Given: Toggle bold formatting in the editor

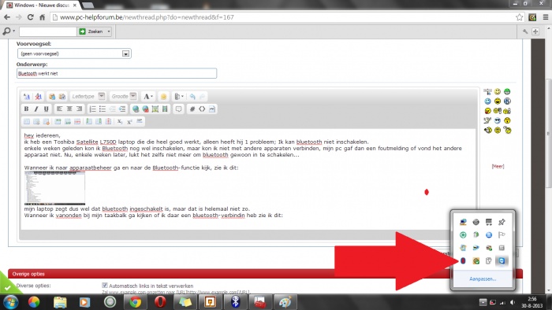Looking at the screenshot, I should coord(26,109).
